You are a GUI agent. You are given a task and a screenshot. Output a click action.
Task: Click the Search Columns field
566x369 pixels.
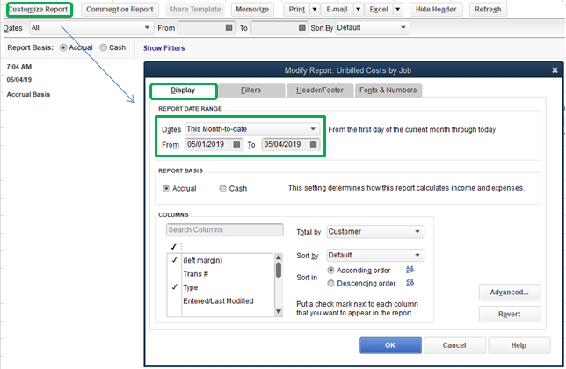point(224,230)
